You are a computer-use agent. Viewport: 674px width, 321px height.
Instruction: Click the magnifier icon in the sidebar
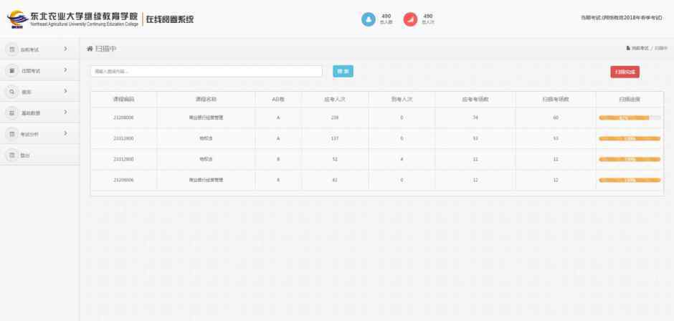pyautogui.click(x=11, y=92)
